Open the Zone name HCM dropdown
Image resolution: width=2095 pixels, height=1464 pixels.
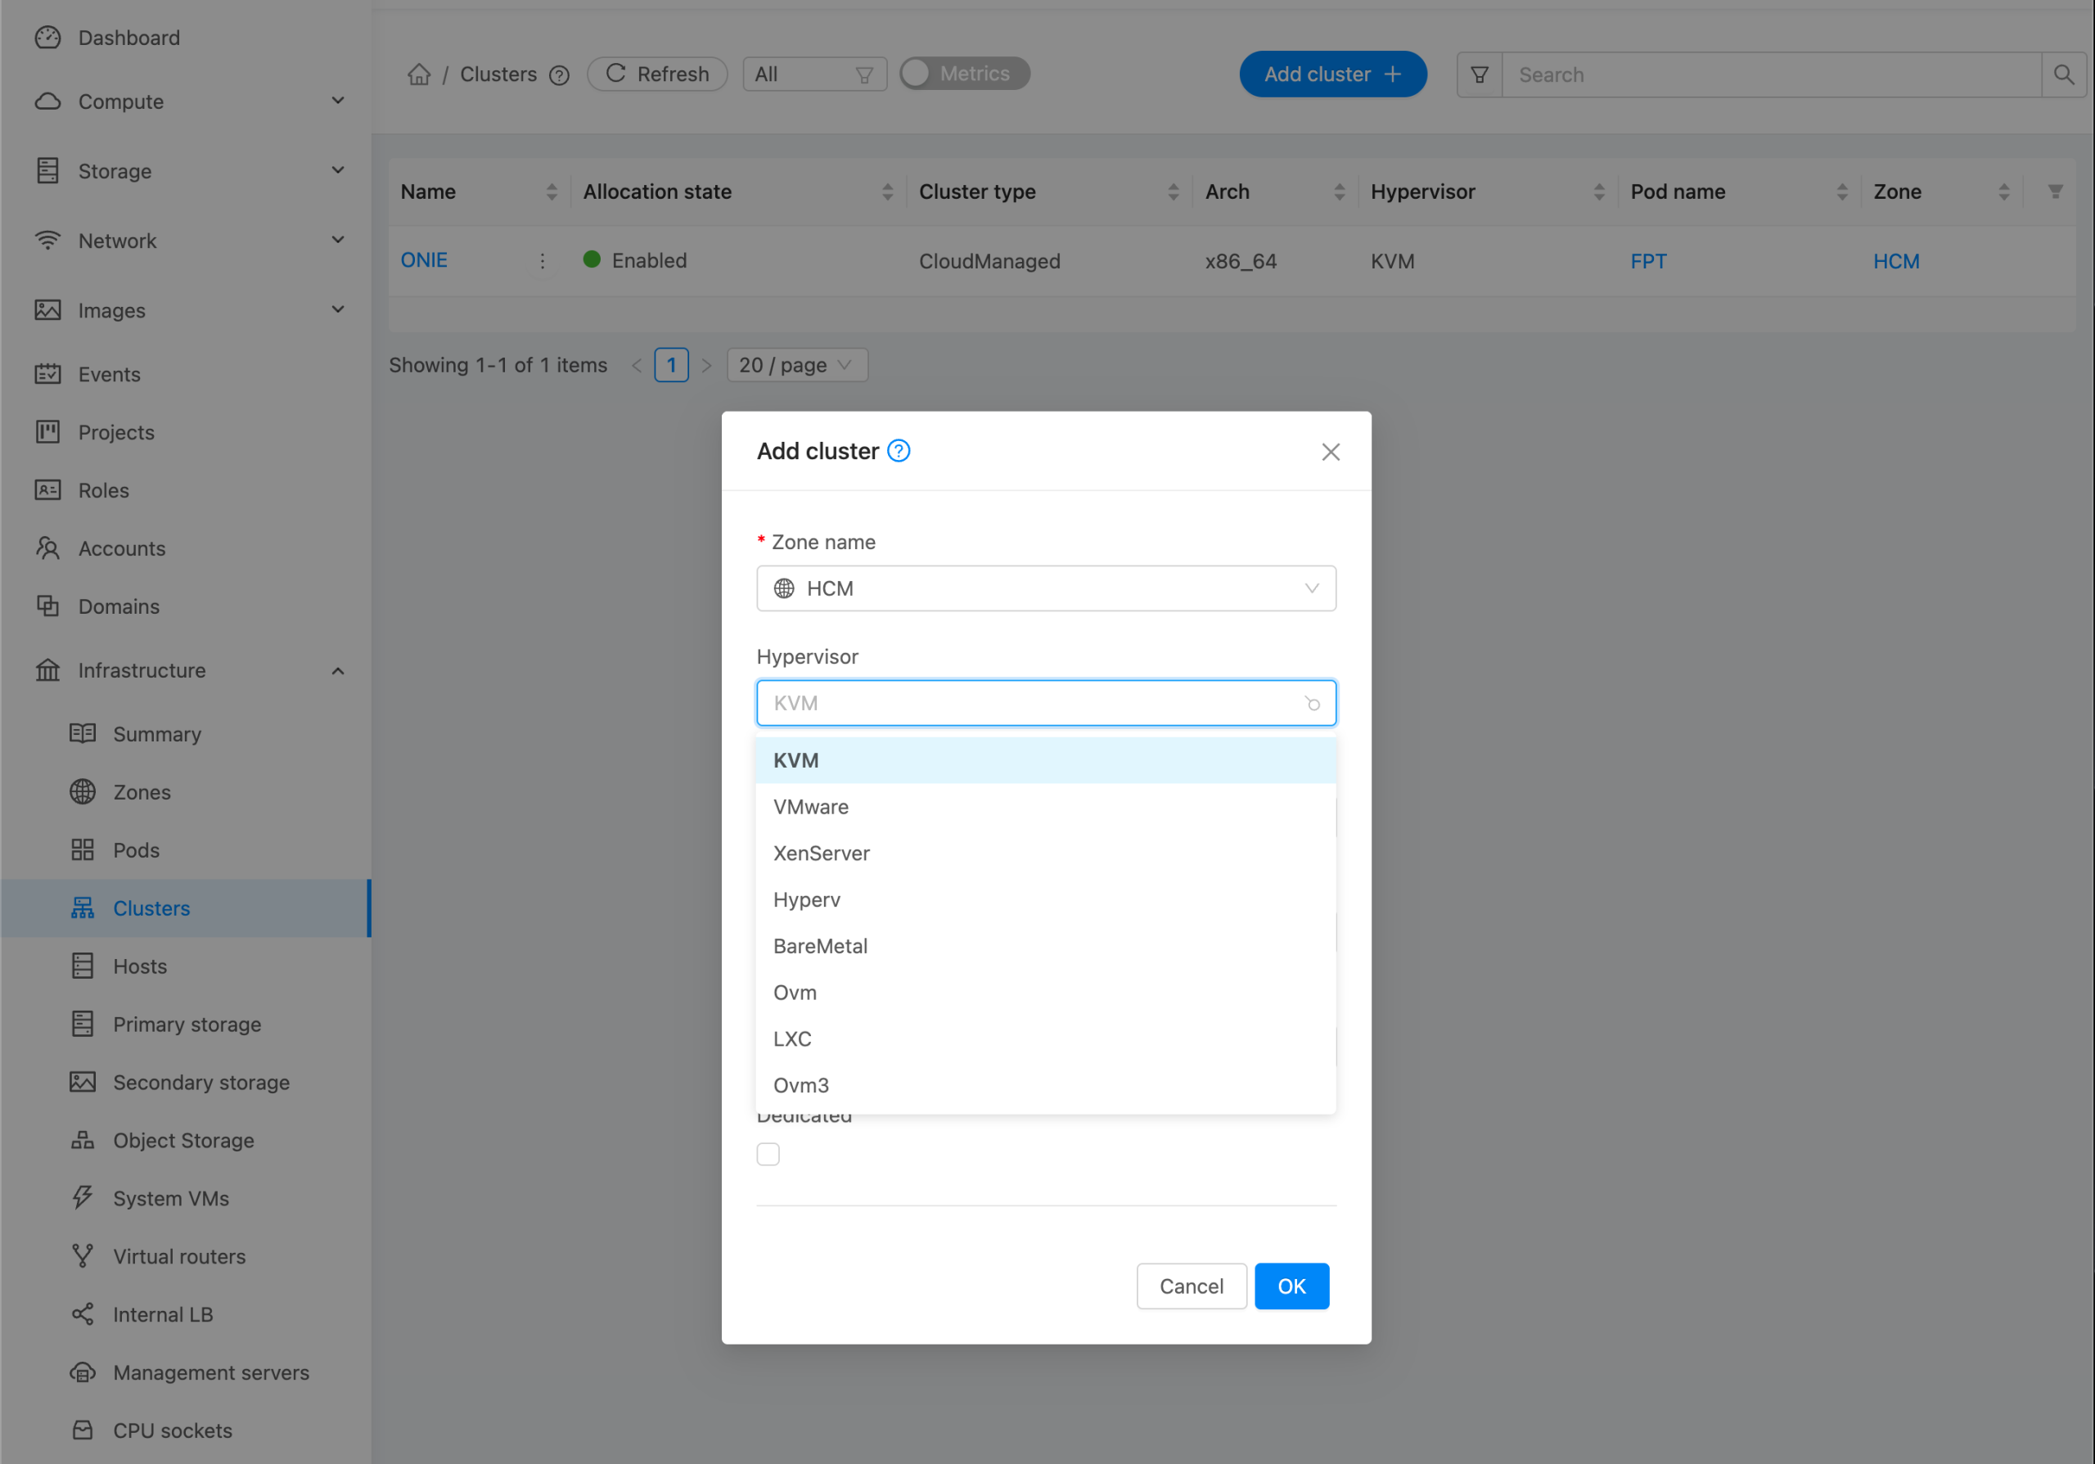point(1046,588)
